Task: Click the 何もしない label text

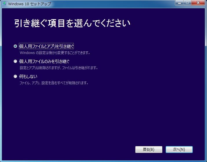Action: 28,76
